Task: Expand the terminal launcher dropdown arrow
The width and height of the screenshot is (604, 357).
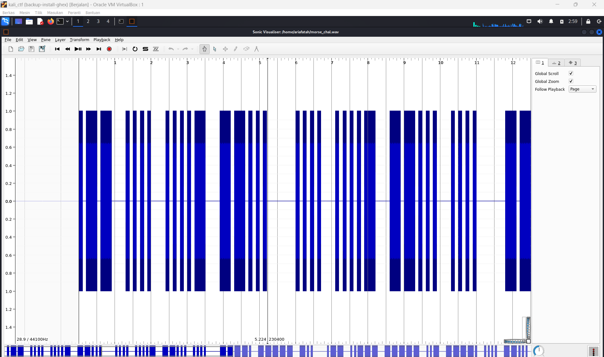Action: (x=67, y=21)
